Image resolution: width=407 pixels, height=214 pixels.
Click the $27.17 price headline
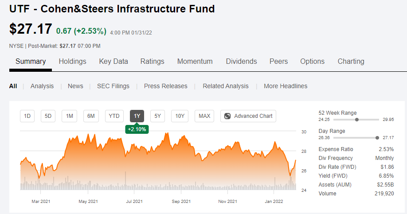tap(31, 29)
